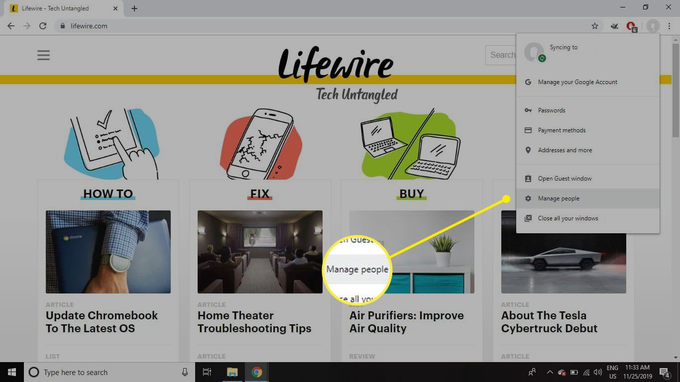This screenshot has height=382, width=680.
Task: Click the checklist tablet illustration
Action: pyautogui.click(x=113, y=143)
